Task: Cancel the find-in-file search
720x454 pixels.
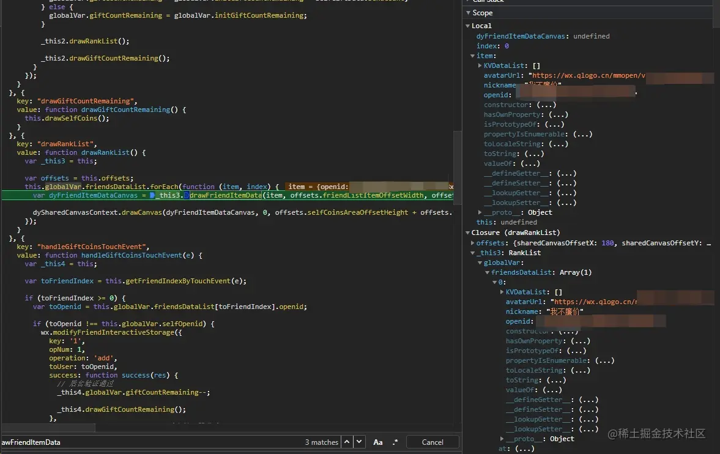Action: click(432, 442)
